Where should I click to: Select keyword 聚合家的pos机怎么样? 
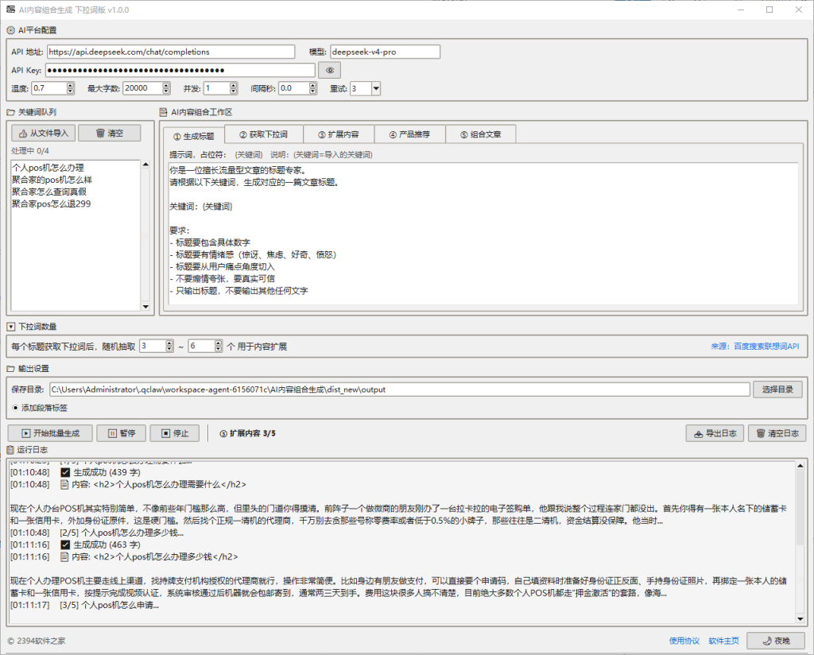tap(52, 180)
